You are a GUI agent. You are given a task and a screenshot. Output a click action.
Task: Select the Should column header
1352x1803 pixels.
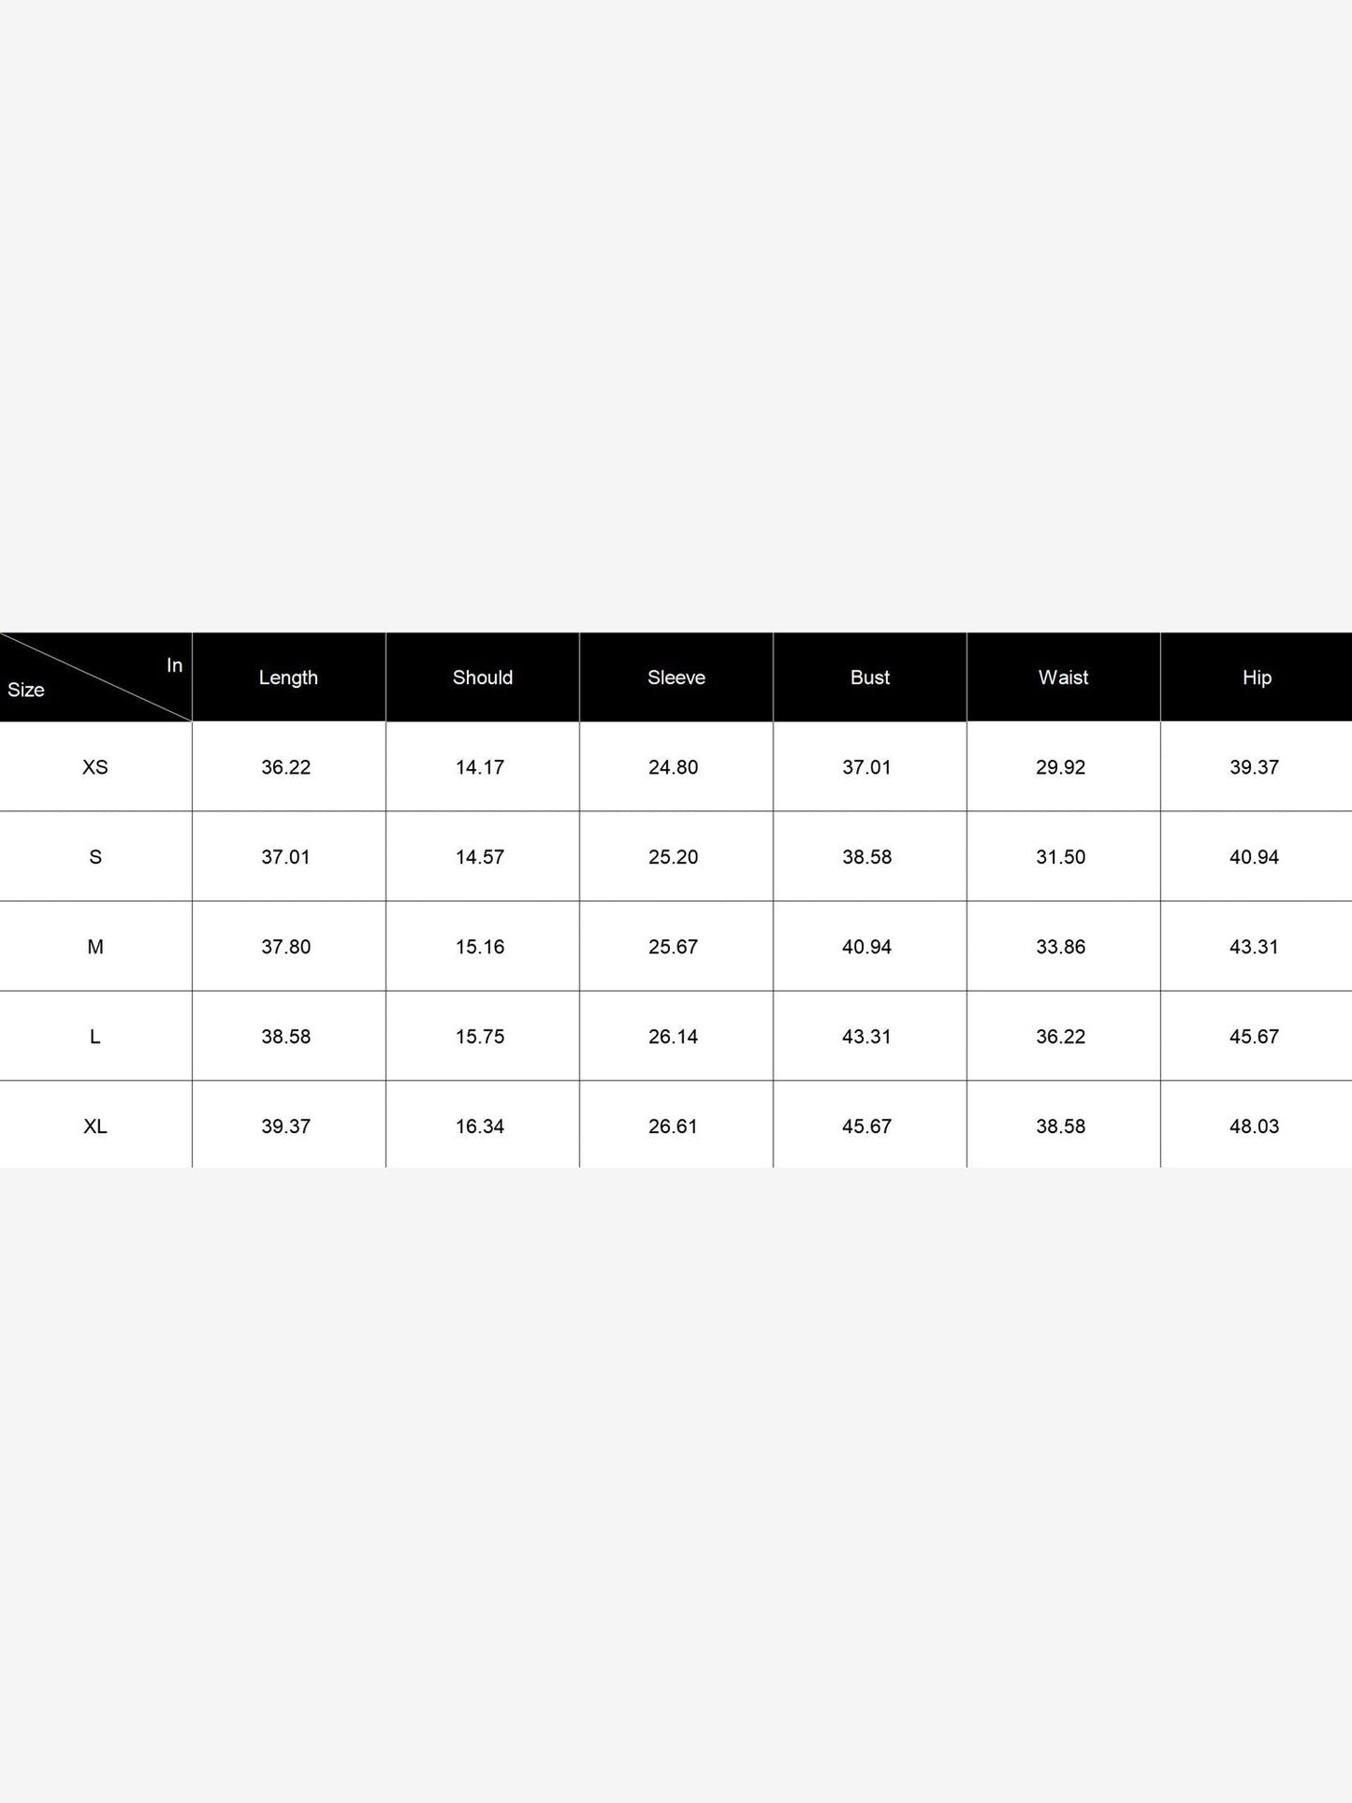pos(483,677)
